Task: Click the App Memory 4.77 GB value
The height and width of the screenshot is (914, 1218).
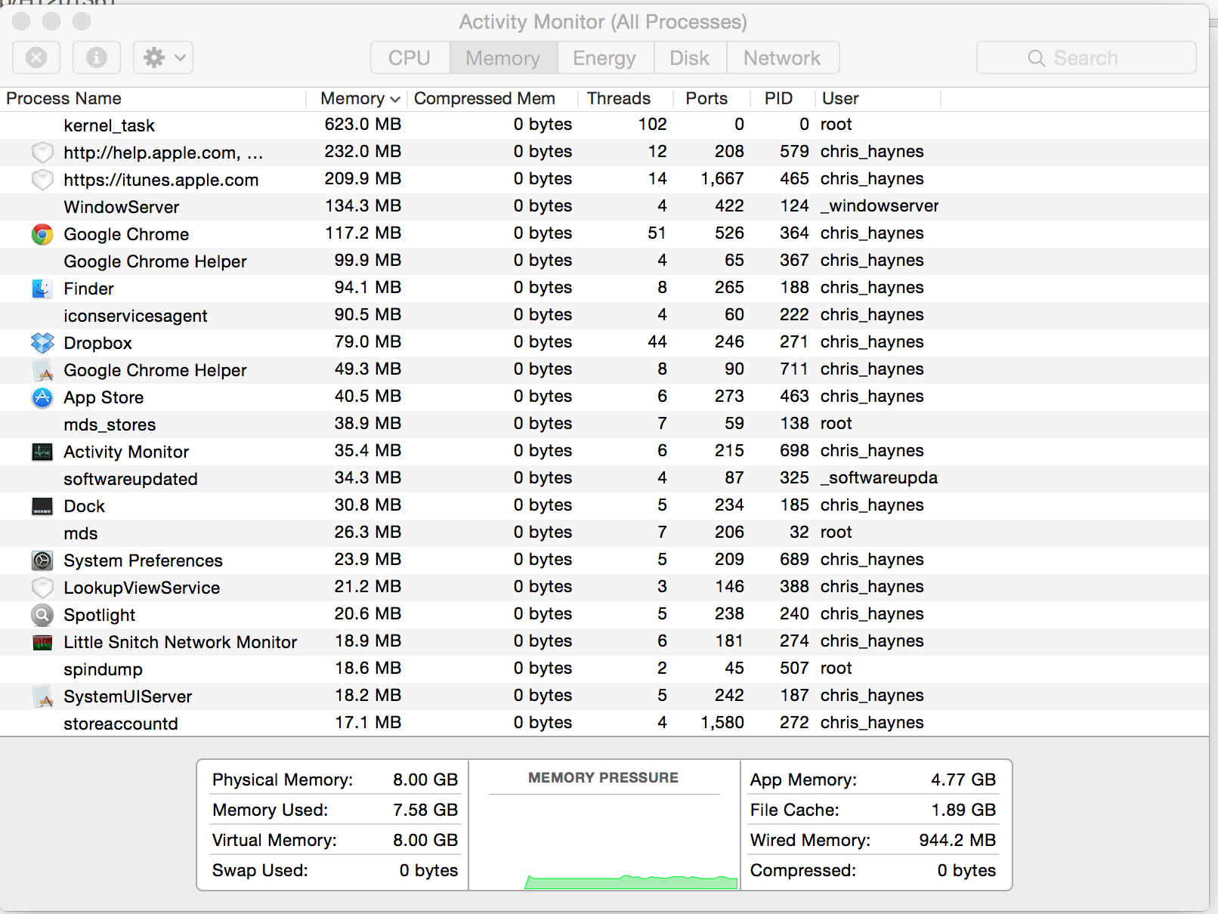Action: (963, 780)
